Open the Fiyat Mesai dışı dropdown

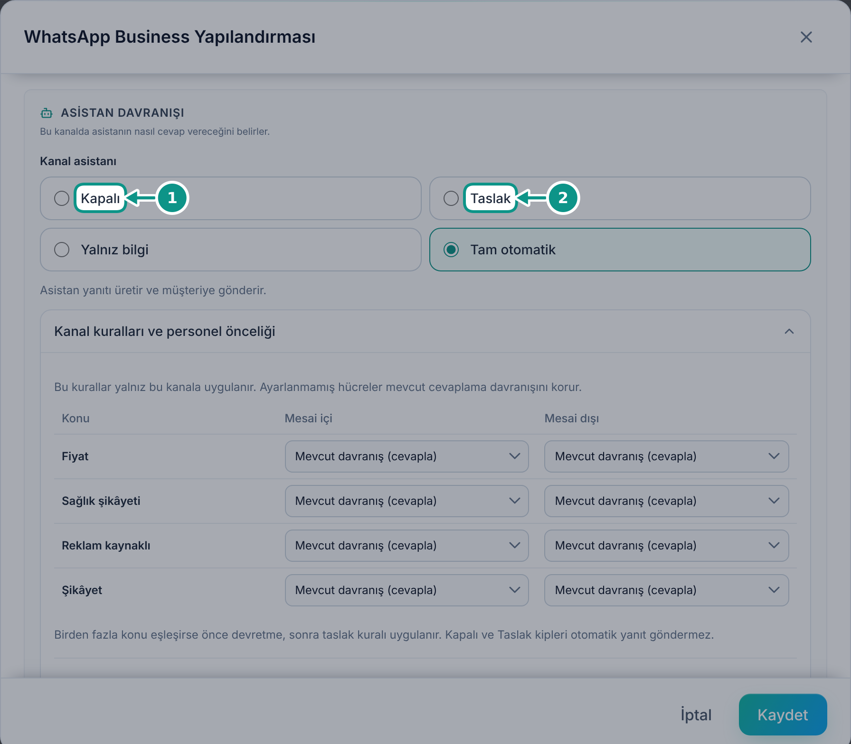[x=666, y=456]
